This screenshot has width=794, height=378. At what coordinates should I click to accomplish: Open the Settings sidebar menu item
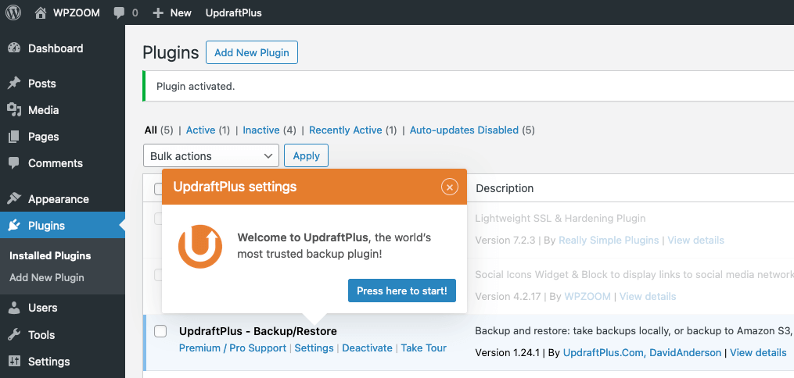pos(49,362)
